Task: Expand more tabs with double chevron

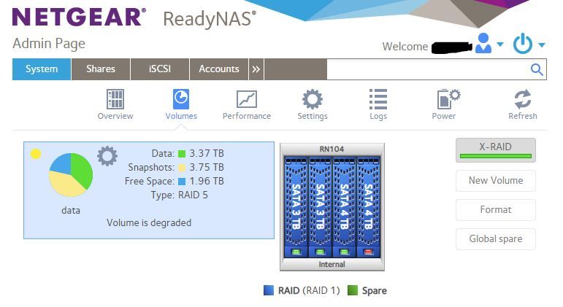Action: click(x=256, y=69)
